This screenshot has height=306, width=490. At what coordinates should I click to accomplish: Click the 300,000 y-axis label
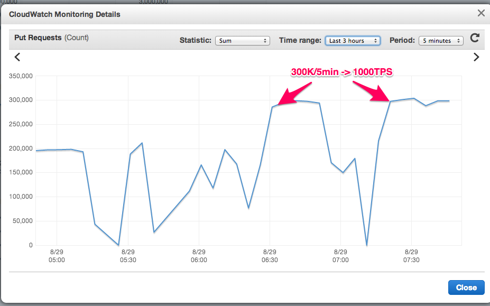click(21, 100)
